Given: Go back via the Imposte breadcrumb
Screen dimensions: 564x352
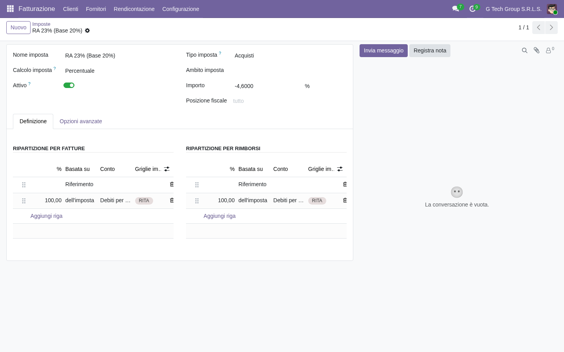Looking at the screenshot, I should click(x=41, y=24).
